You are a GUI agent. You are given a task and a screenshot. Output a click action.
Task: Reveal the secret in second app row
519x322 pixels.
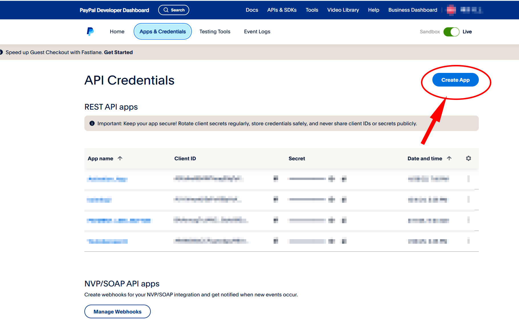[331, 199]
